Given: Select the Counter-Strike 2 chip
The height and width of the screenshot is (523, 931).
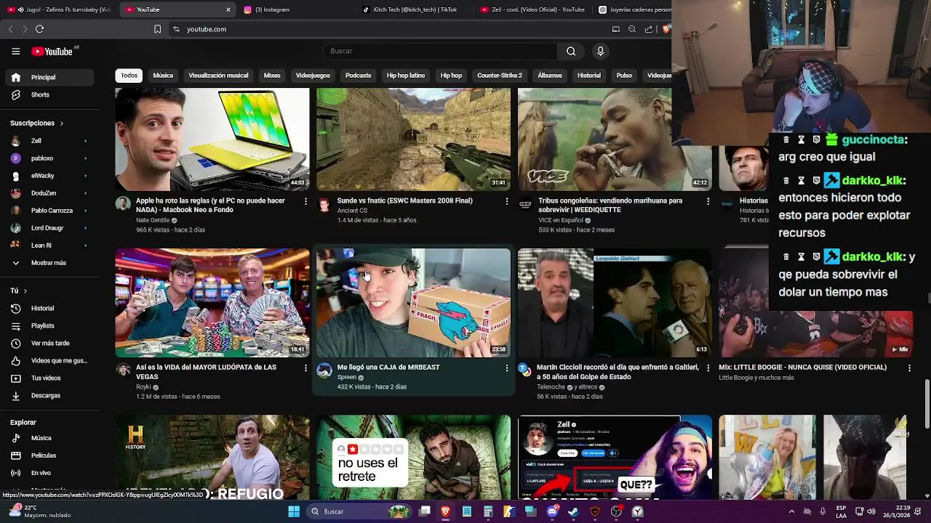Looking at the screenshot, I should [500, 76].
